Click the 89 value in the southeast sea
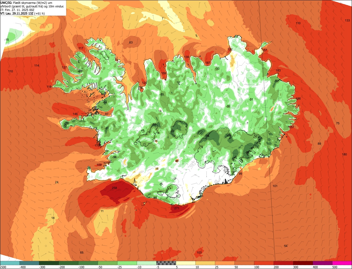This screenshot has width=352, height=269. pyautogui.click(x=319, y=144)
